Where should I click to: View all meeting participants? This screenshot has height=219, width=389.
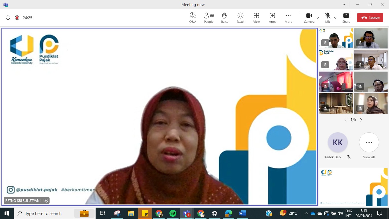coord(369,142)
